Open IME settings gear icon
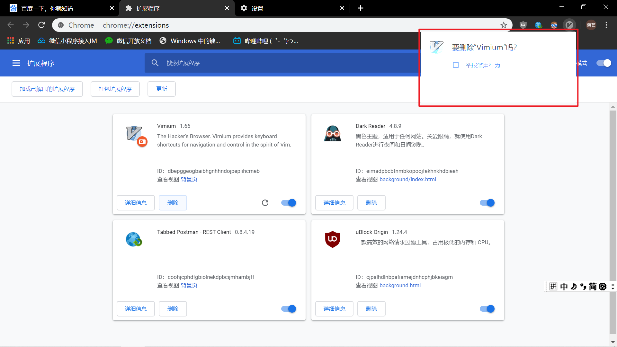617x347 pixels. [603, 286]
